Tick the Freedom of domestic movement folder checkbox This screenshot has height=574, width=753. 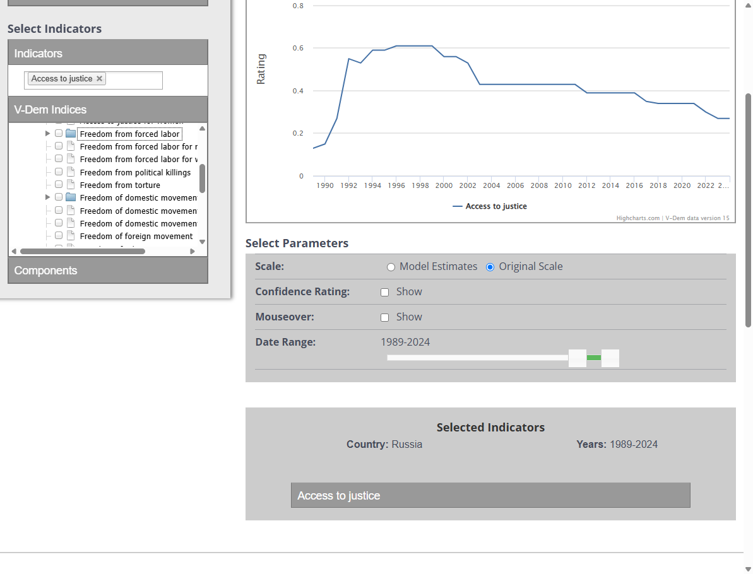click(x=59, y=197)
